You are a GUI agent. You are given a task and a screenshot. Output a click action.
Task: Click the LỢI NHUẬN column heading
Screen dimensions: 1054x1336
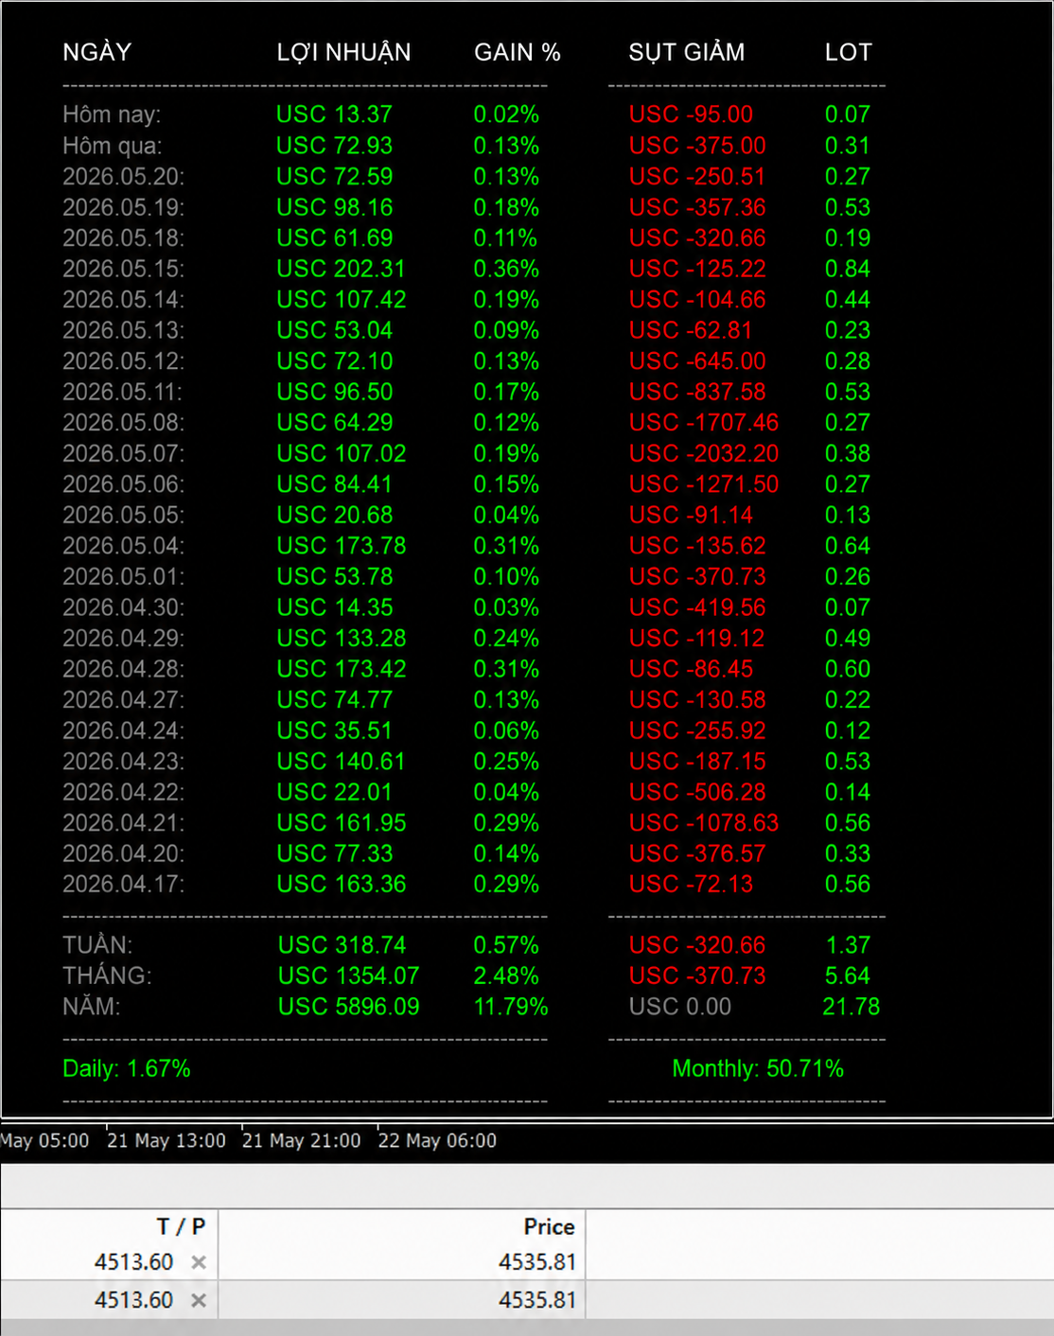(343, 52)
